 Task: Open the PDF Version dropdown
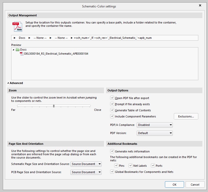[x=154, y=133]
